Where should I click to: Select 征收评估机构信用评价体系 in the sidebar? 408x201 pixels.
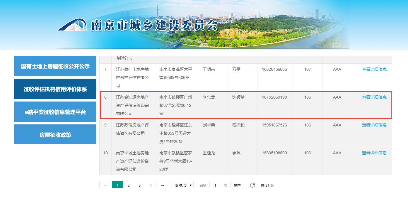pos(55,89)
